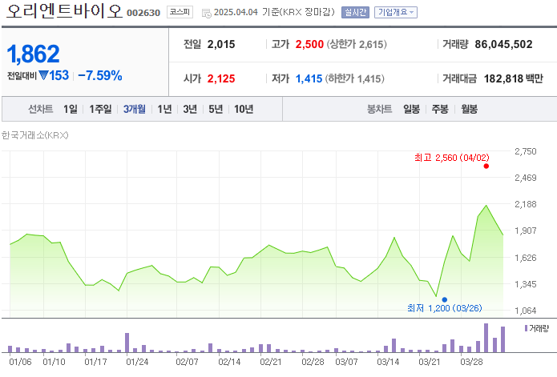557x377 pixels.
Task: Click the trading value 182,818 백만
Action: click(x=513, y=78)
